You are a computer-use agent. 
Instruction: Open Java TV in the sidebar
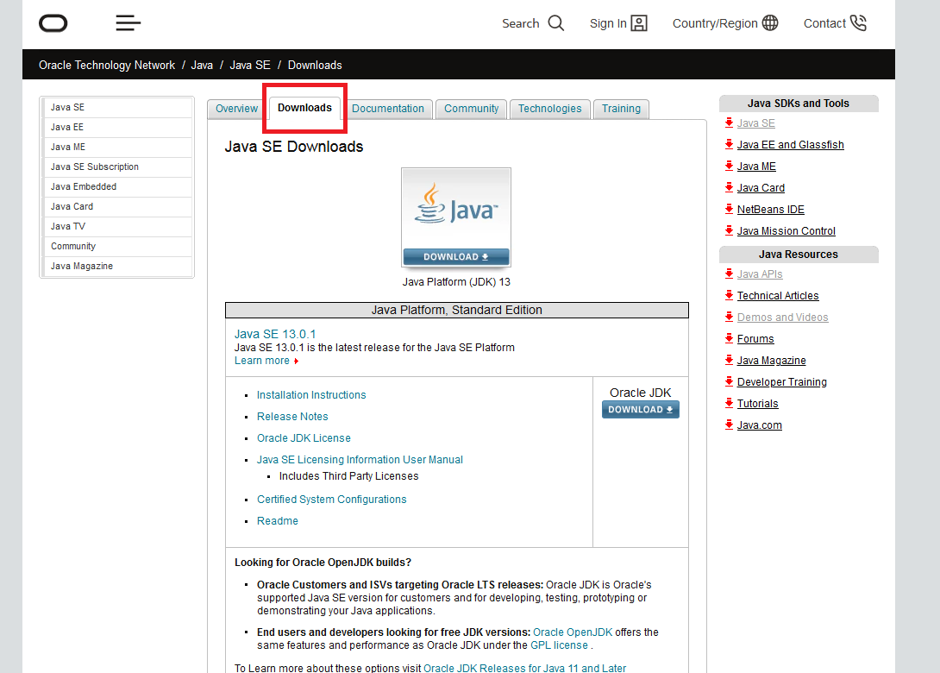tap(118, 226)
